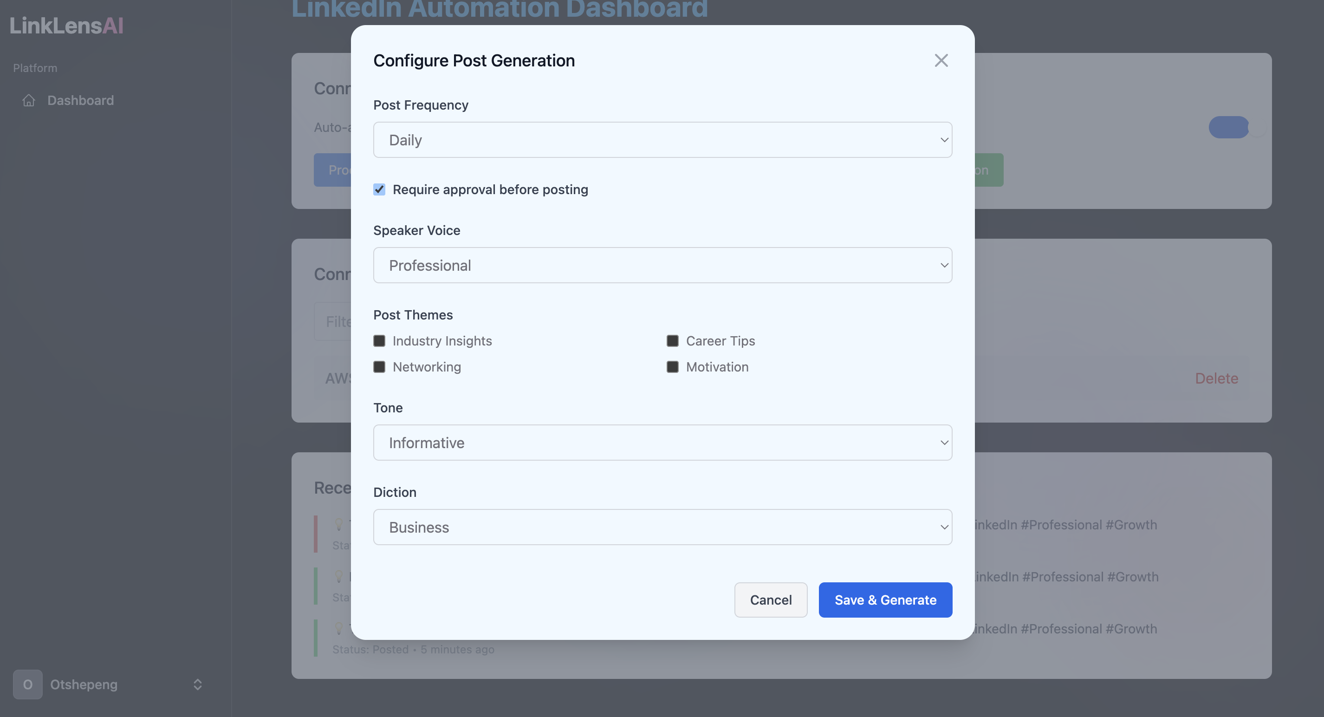Open the Speaker Voice dropdown
Viewport: 1324px width, 717px height.
coord(662,265)
